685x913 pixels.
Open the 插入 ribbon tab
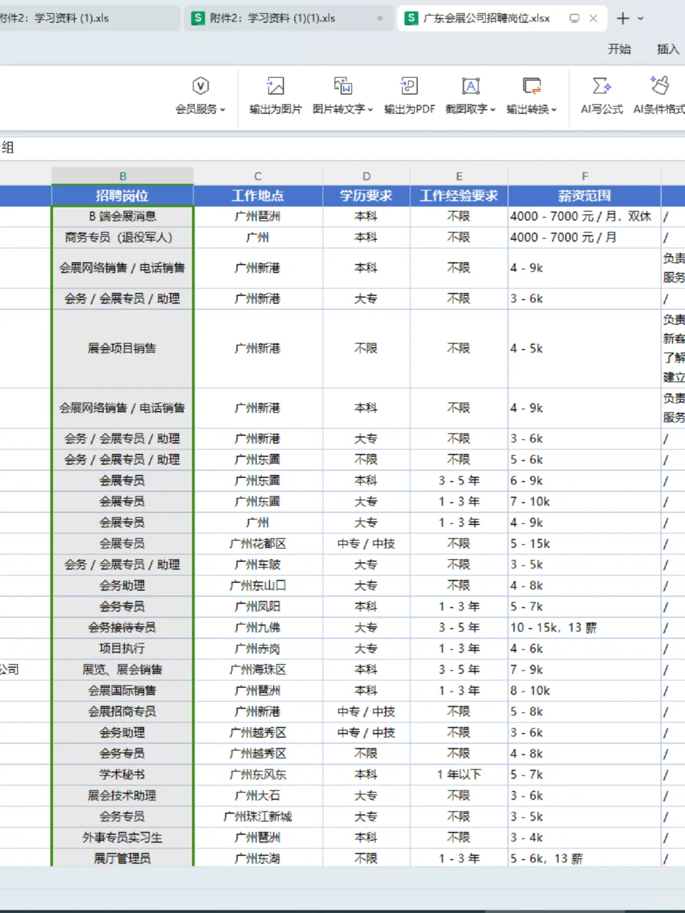[668, 49]
